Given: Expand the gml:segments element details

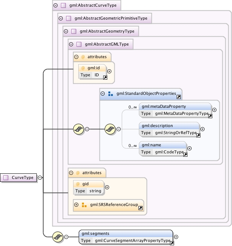Looking at the screenshot, I should pyautogui.click(x=176, y=237).
